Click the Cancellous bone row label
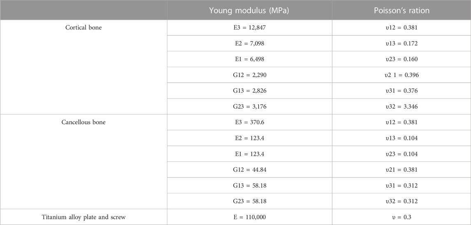This screenshot has width=471, height=225. [84, 122]
